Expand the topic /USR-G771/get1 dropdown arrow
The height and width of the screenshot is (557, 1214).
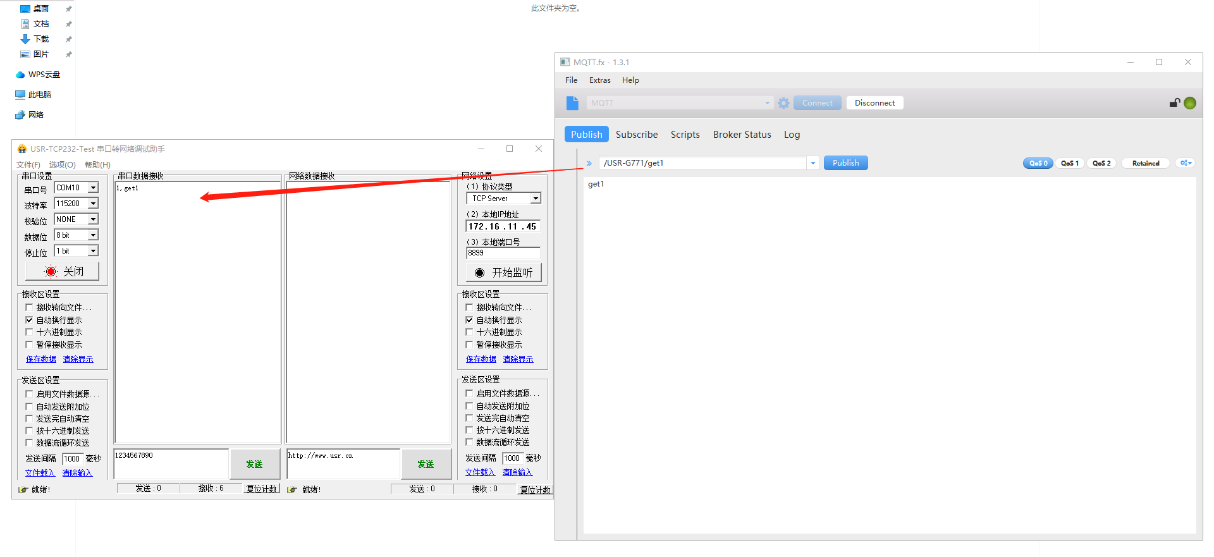coord(812,163)
